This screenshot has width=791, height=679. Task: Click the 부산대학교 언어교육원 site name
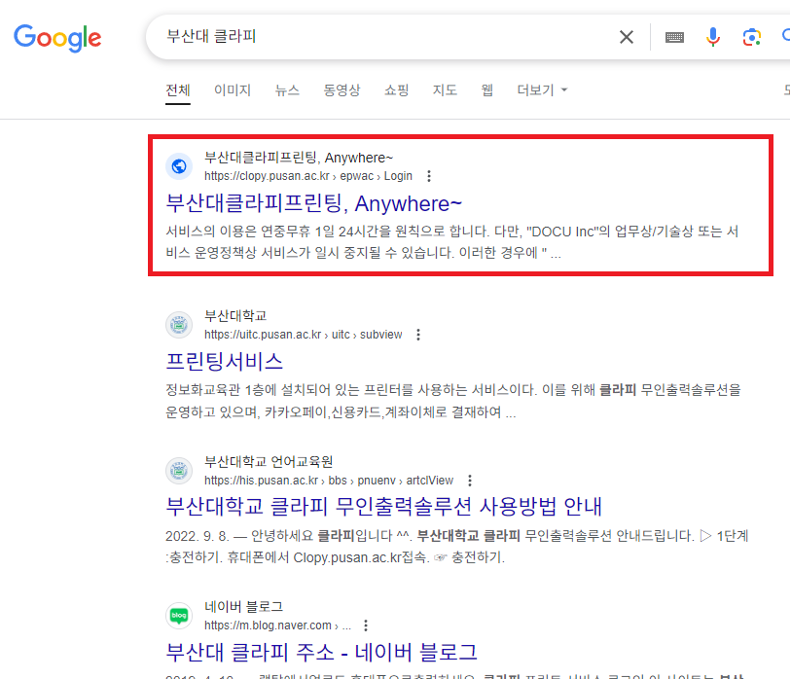point(269,461)
